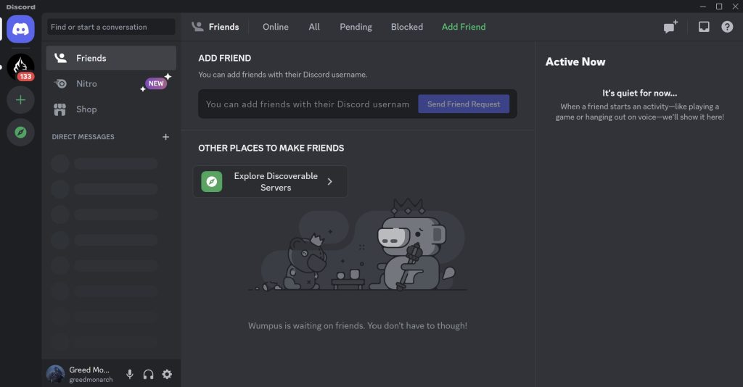
Task: Open Explore Discoverable Servers compass icon in sidebar
Action: (x=20, y=133)
